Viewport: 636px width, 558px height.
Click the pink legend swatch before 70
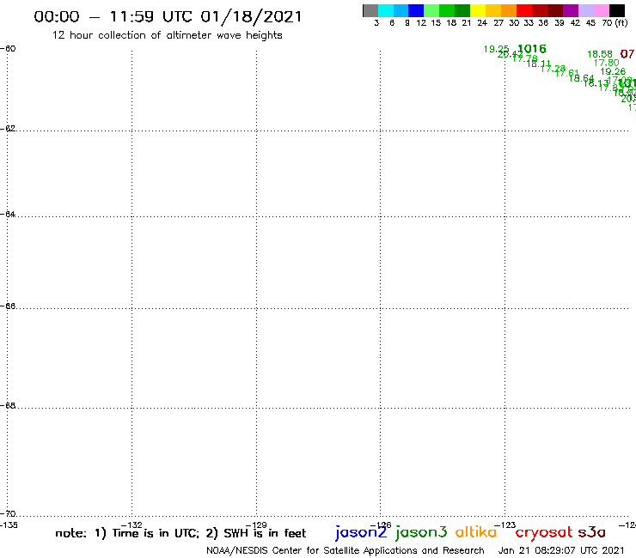pyautogui.click(x=601, y=10)
